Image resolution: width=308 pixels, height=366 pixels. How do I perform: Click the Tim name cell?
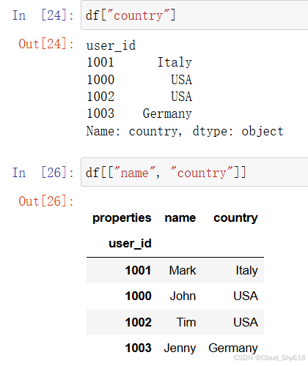point(186,322)
